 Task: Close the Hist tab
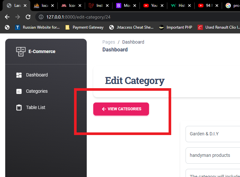coord(189,6)
